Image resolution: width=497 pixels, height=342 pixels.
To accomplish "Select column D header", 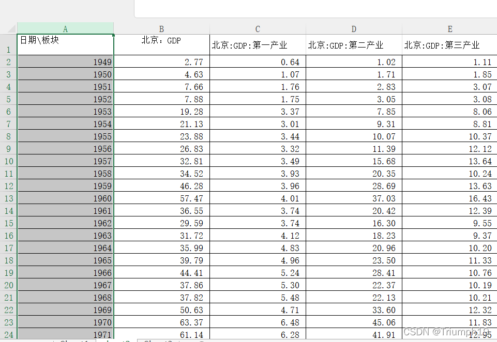I will click(x=354, y=29).
